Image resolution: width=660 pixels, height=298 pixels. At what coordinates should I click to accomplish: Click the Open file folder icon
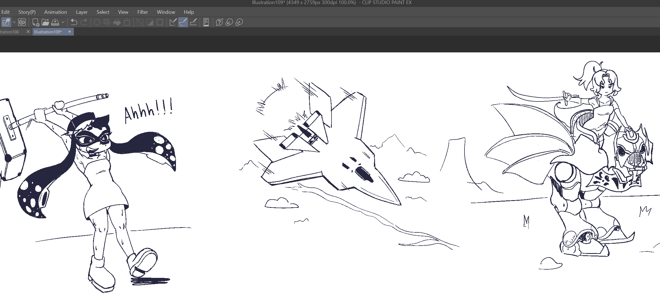tap(45, 22)
